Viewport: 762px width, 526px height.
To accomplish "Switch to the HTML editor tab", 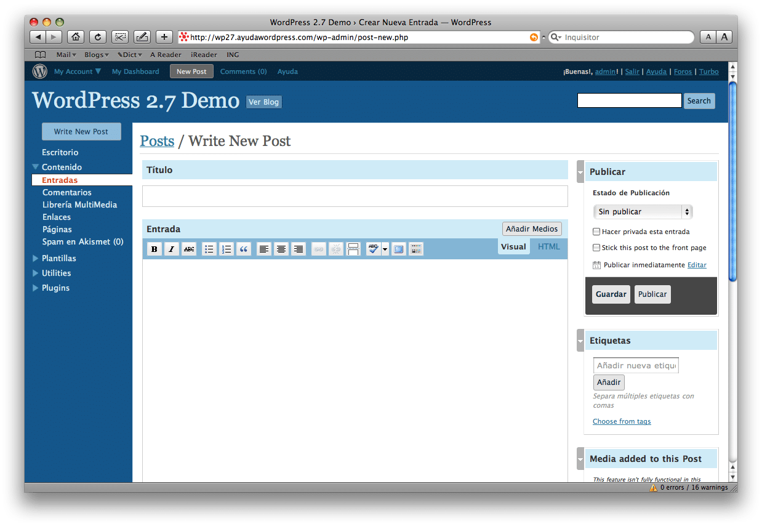I will (x=549, y=247).
